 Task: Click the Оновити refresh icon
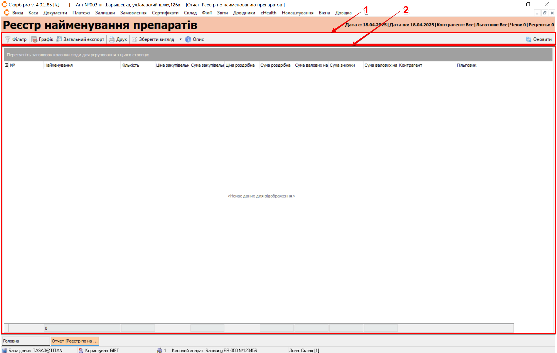point(528,39)
